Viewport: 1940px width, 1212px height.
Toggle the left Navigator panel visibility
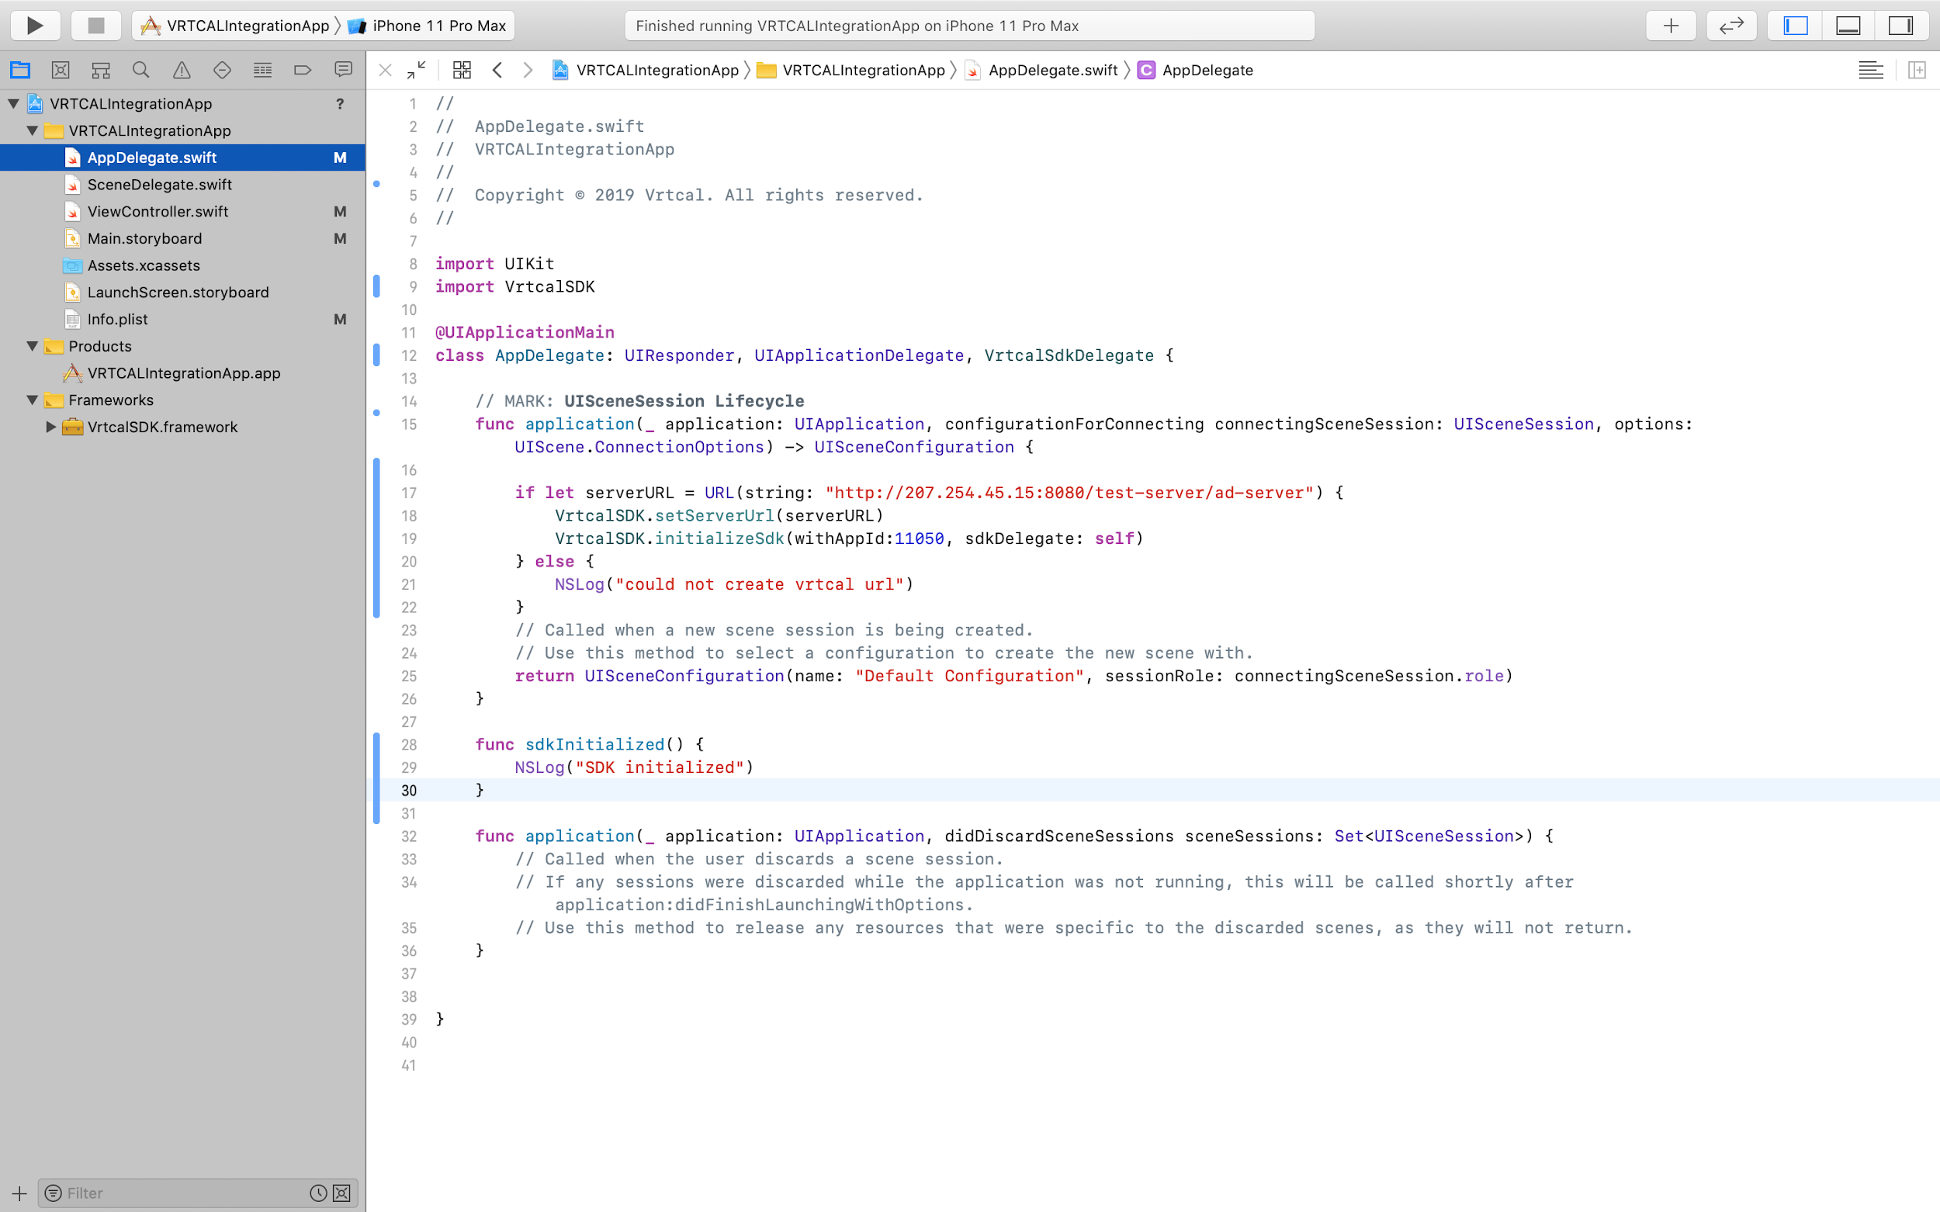coord(1795,26)
